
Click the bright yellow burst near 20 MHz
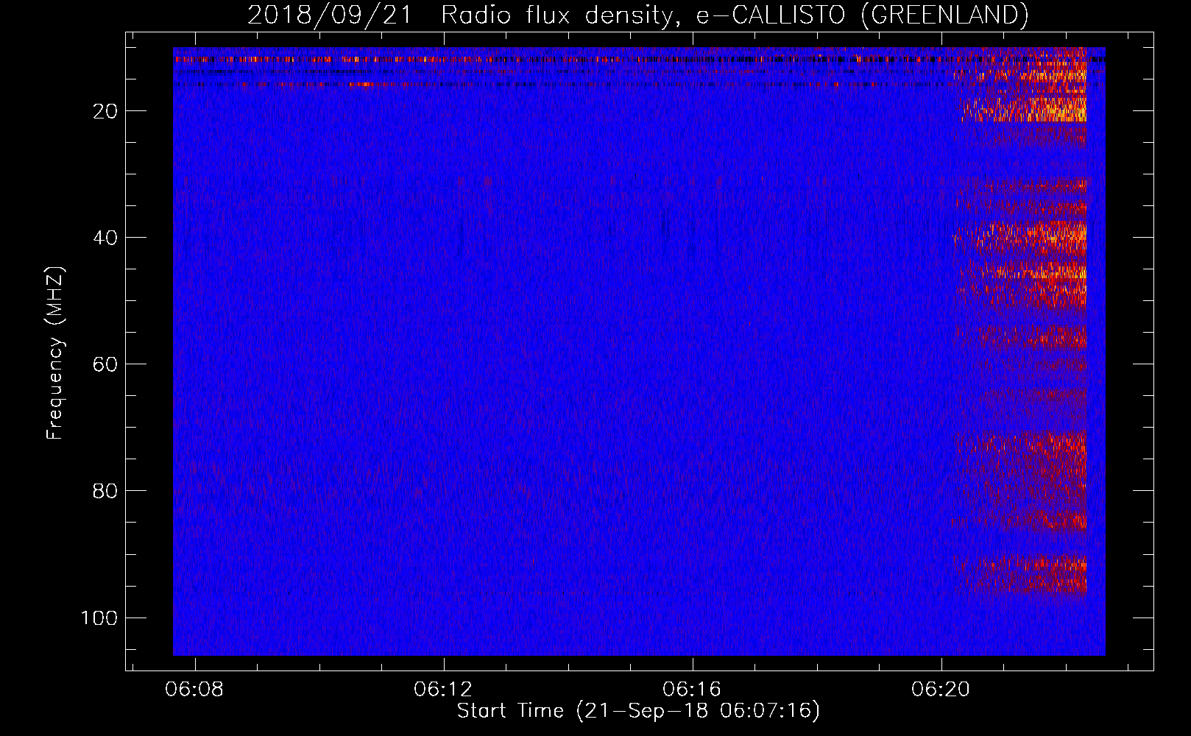(x=1024, y=110)
